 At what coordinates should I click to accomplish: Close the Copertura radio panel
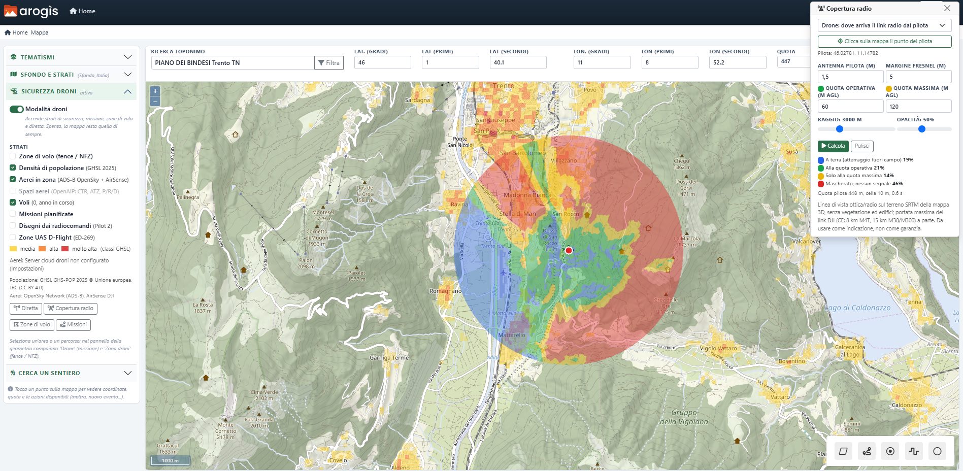click(947, 8)
